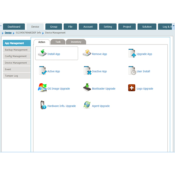
Task: Follow the Device breadcrumb link
Action: pyautogui.click(x=8, y=33)
